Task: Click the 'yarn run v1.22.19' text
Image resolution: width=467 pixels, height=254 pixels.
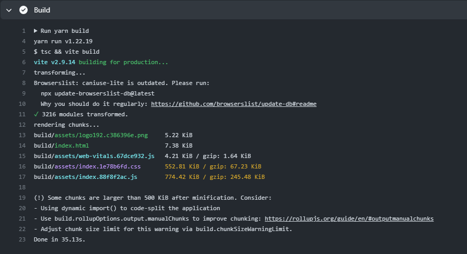Action: tap(63, 41)
